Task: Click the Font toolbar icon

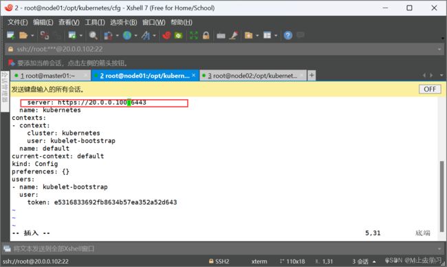Action: point(146,35)
